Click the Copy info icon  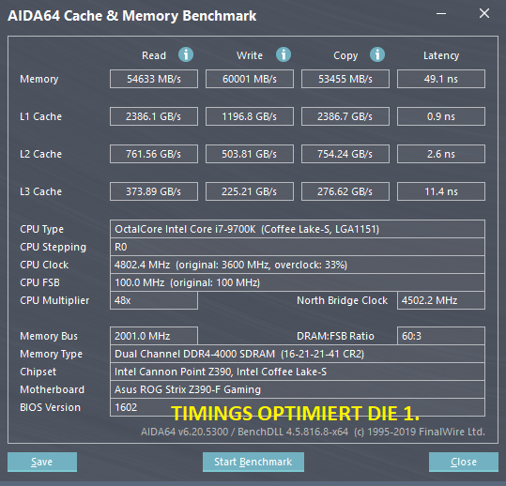(377, 54)
